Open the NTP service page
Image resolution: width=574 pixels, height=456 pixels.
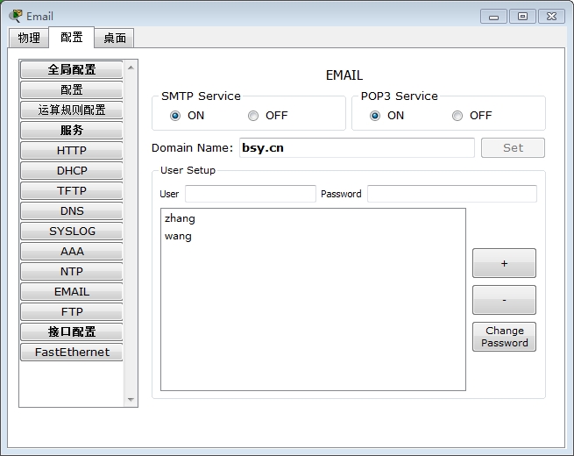(x=72, y=271)
